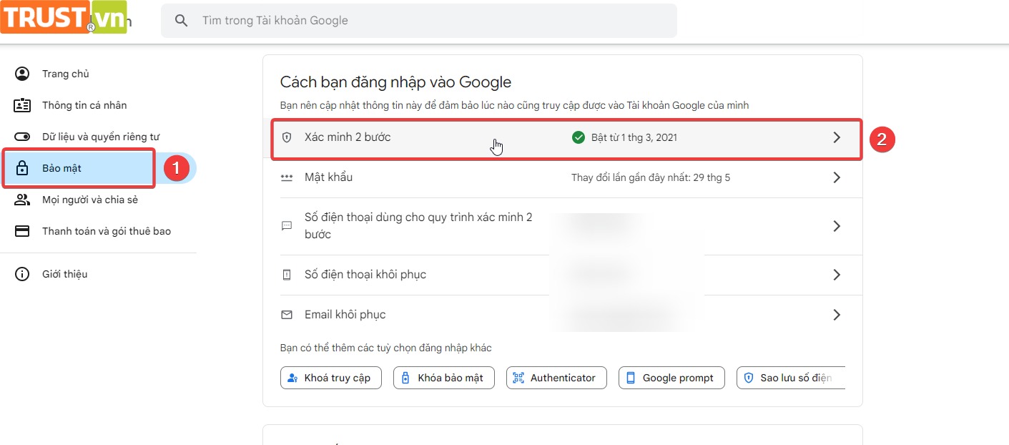Click the credit card icon for Thanh toán
This screenshot has height=445, width=1009.
22,231
